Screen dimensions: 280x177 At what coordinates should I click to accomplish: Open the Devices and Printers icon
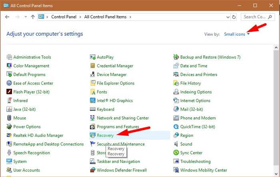(176, 74)
